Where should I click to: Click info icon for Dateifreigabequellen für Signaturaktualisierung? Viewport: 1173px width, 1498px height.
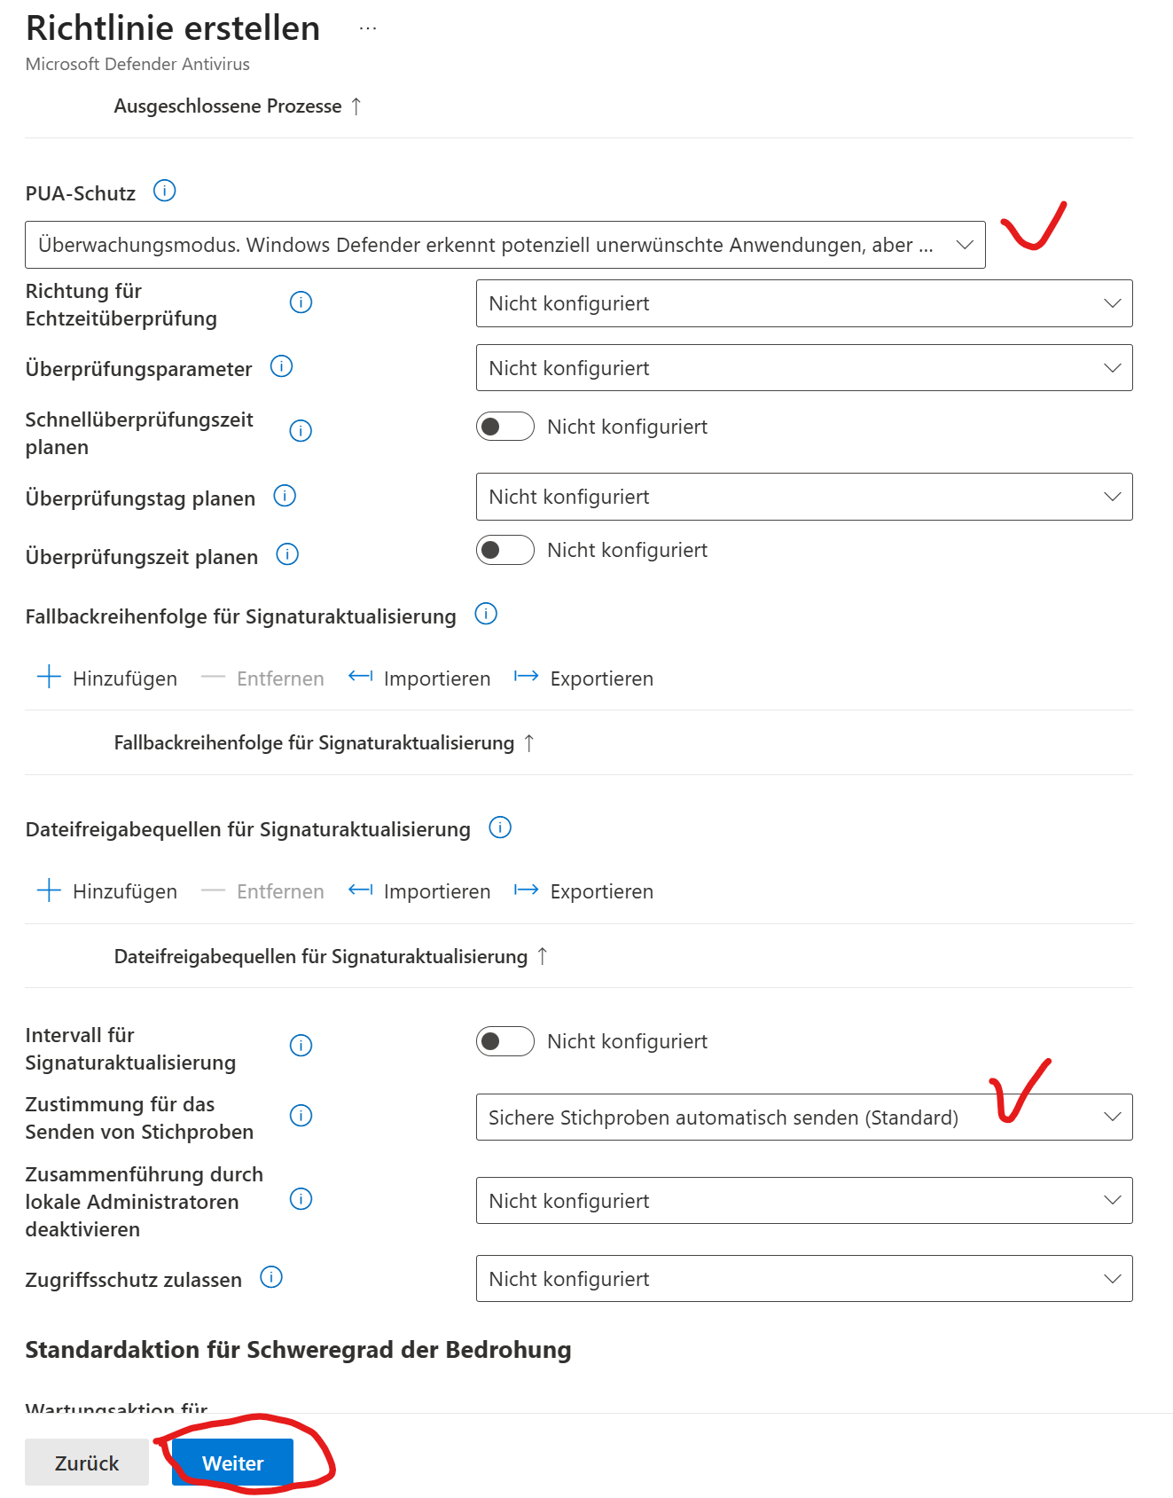click(500, 827)
